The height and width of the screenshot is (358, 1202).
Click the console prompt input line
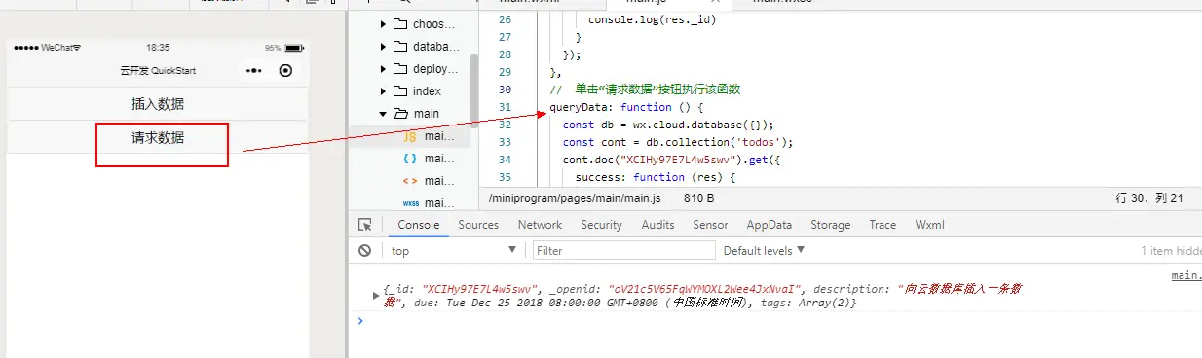(x=779, y=320)
